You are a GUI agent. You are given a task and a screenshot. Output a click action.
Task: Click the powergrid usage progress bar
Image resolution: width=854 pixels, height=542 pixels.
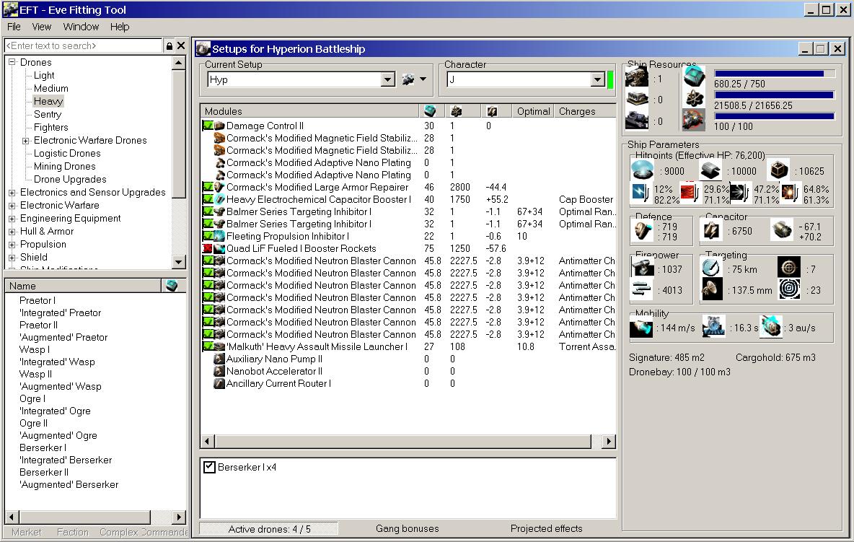point(774,95)
